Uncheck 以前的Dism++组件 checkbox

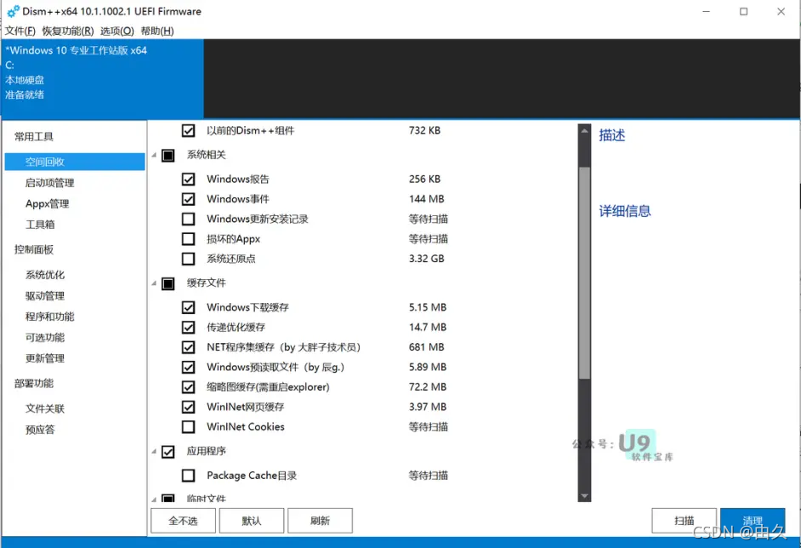[189, 131]
